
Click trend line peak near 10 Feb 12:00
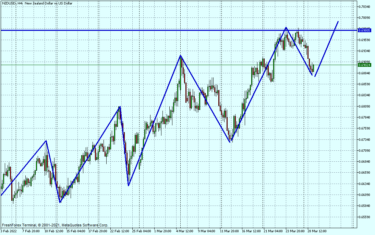point(46,140)
